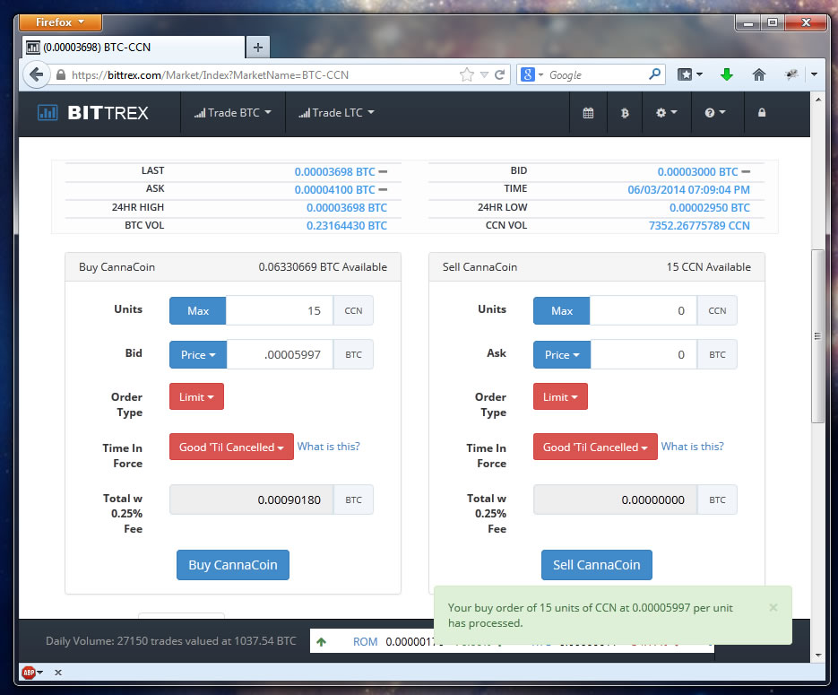838x695 pixels.
Task: Click buy panel 'What is this?' link
Action: [x=329, y=447]
